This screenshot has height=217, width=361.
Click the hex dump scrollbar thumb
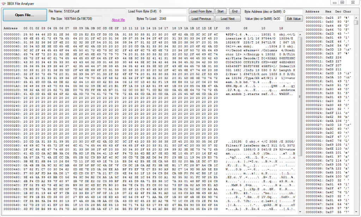pos(300,97)
